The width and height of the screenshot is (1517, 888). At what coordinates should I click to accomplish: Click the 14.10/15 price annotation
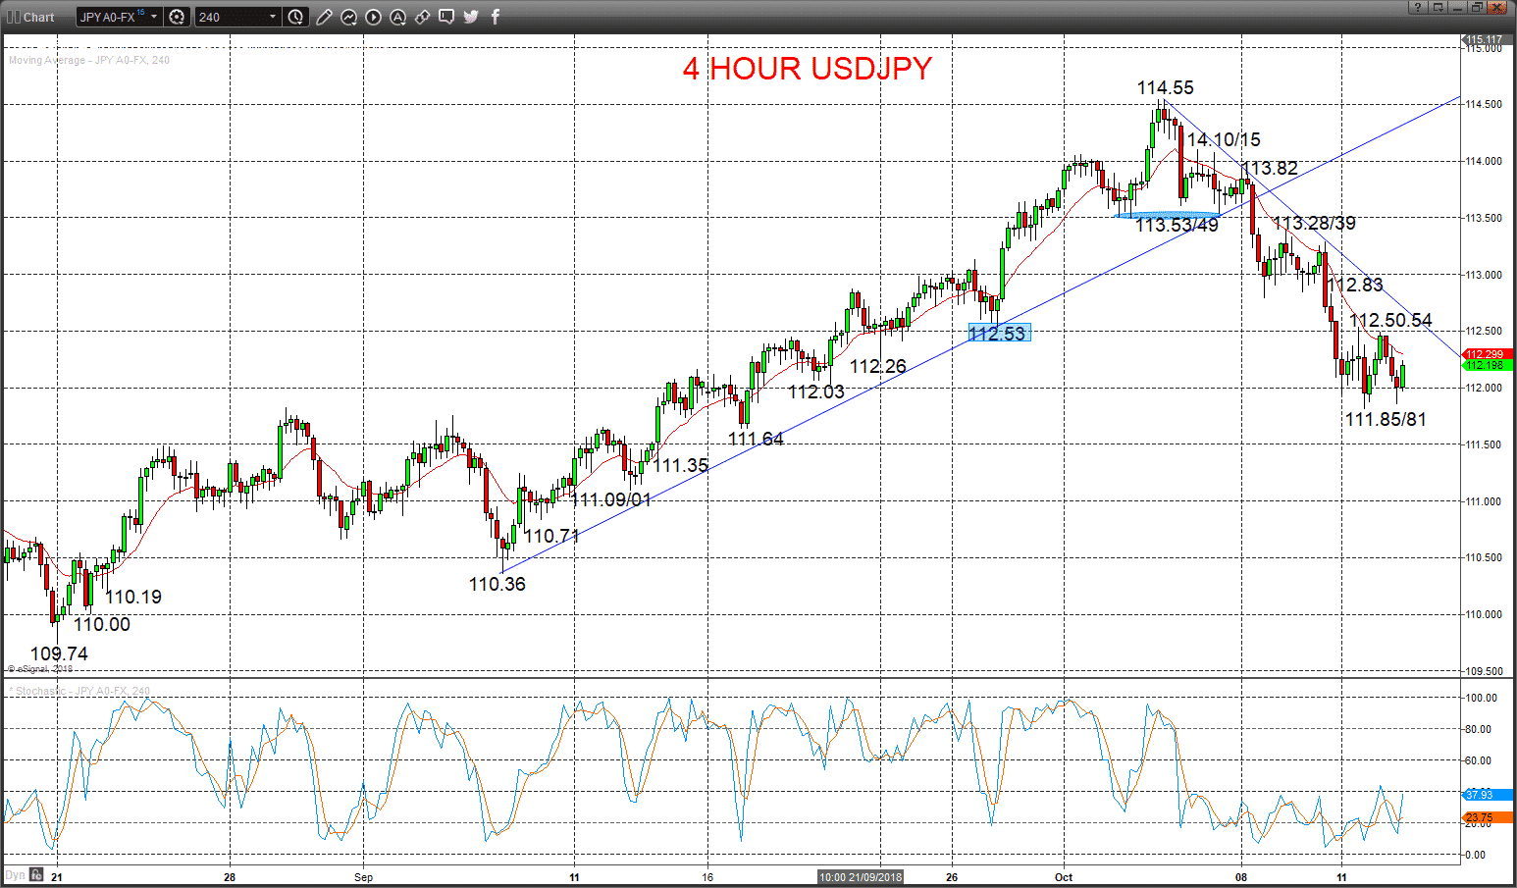click(x=1224, y=140)
